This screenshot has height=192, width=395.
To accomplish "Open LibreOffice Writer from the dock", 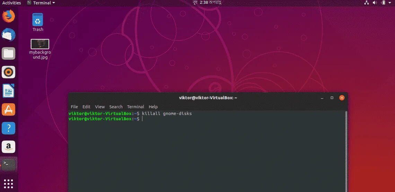I will 9,91.
